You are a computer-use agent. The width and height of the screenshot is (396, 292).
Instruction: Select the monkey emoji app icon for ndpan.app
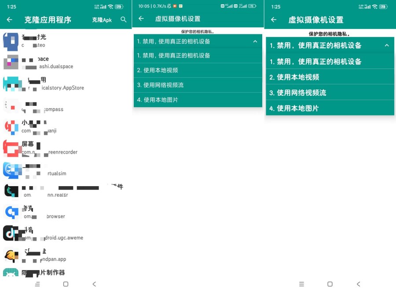11,254
